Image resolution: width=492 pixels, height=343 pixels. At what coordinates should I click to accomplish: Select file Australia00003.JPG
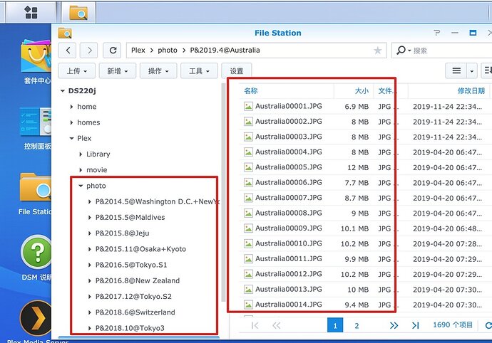click(x=289, y=137)
